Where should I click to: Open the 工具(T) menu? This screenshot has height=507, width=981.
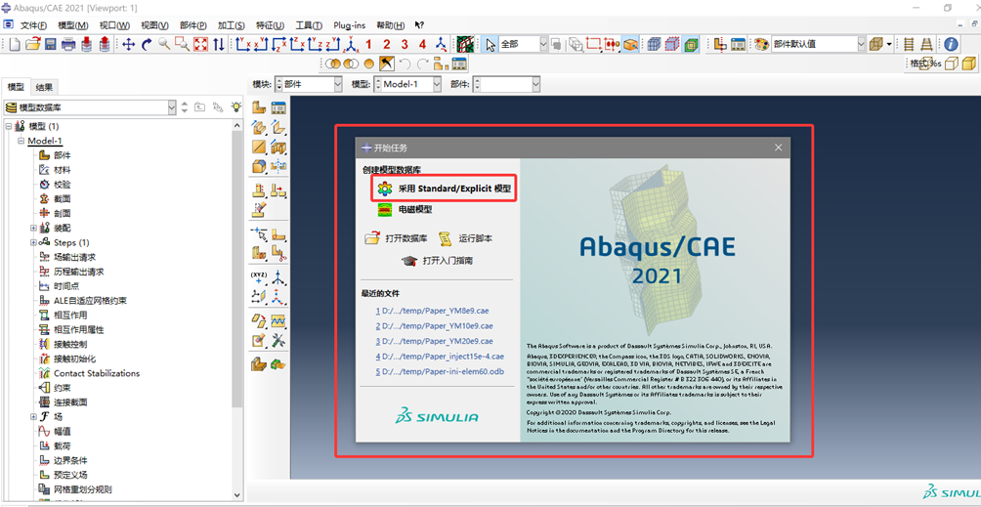(309, 25)
